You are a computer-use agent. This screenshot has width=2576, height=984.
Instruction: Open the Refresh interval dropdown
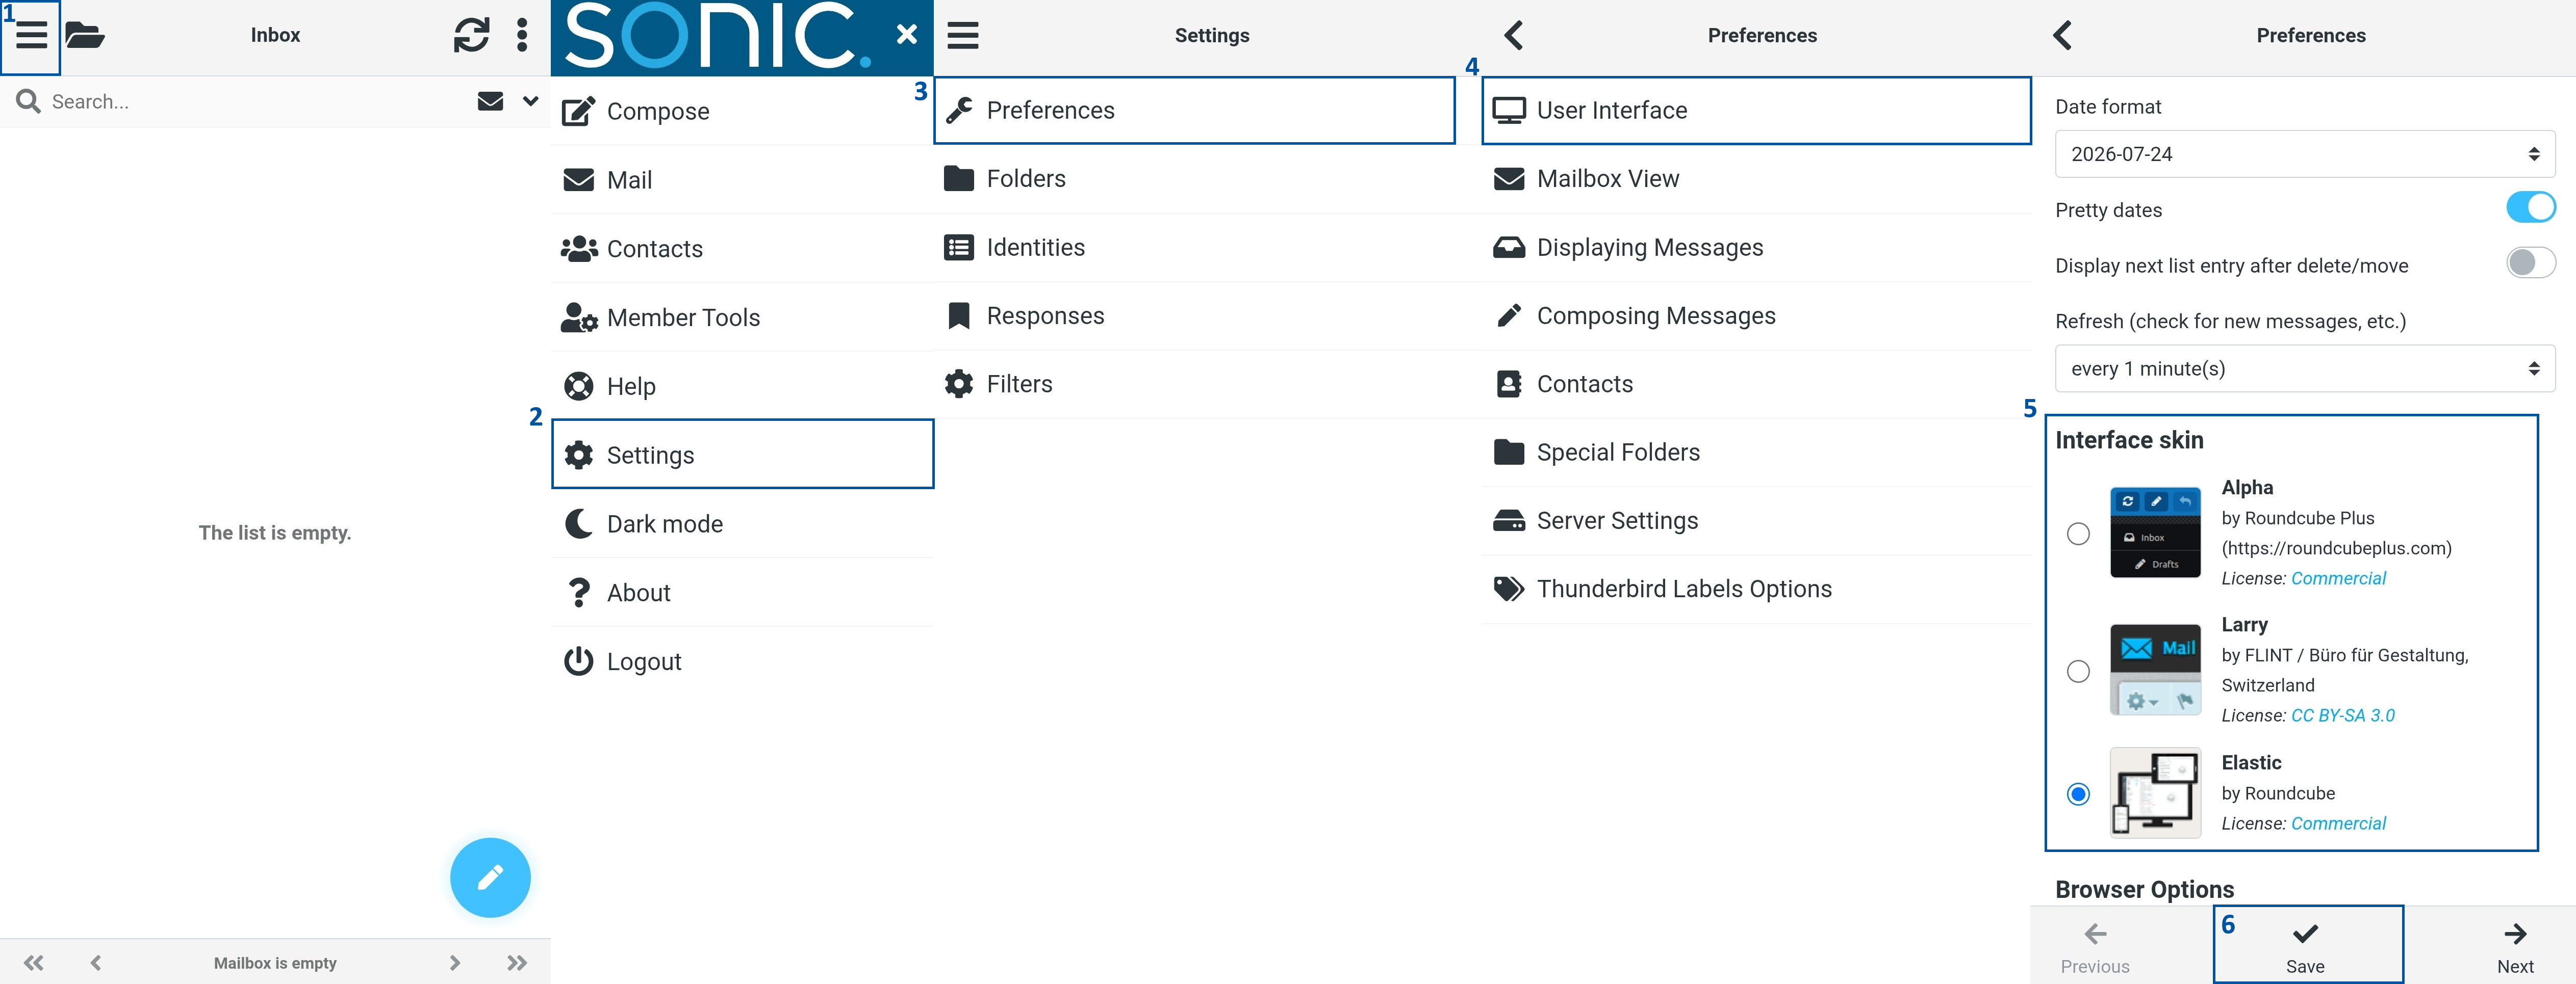tap(2304, 368)
